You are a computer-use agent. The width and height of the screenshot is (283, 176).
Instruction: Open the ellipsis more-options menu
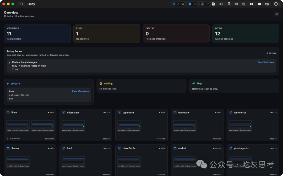277,4
